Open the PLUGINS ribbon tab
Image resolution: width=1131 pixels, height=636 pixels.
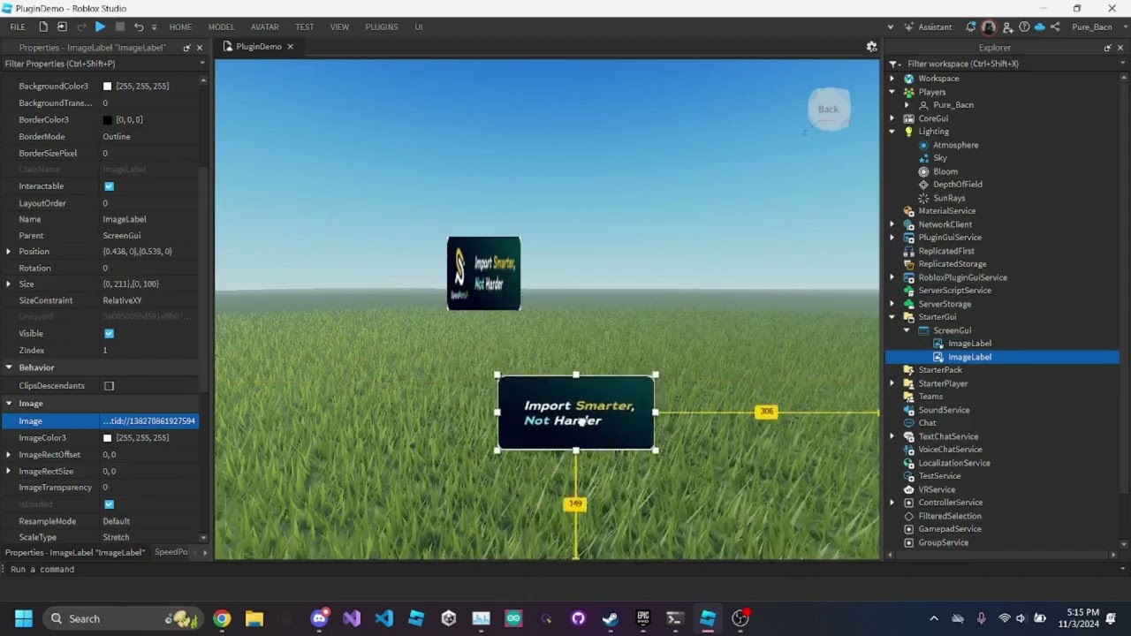click(x=382, y=26)
